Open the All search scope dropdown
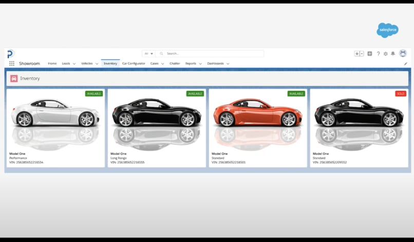Image resolution: width=414 pixels, height=242 pixels. tap(148, 53)
